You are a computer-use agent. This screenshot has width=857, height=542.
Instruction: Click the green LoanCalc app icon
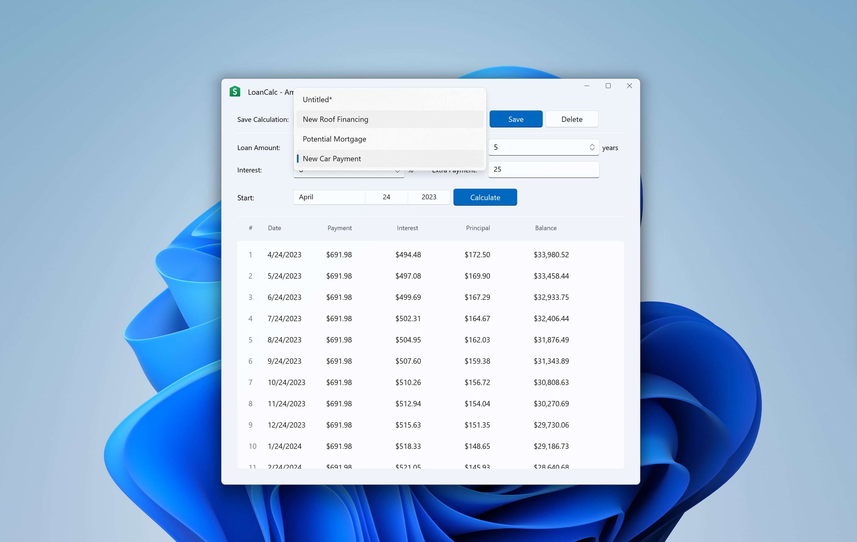[235, 92]
